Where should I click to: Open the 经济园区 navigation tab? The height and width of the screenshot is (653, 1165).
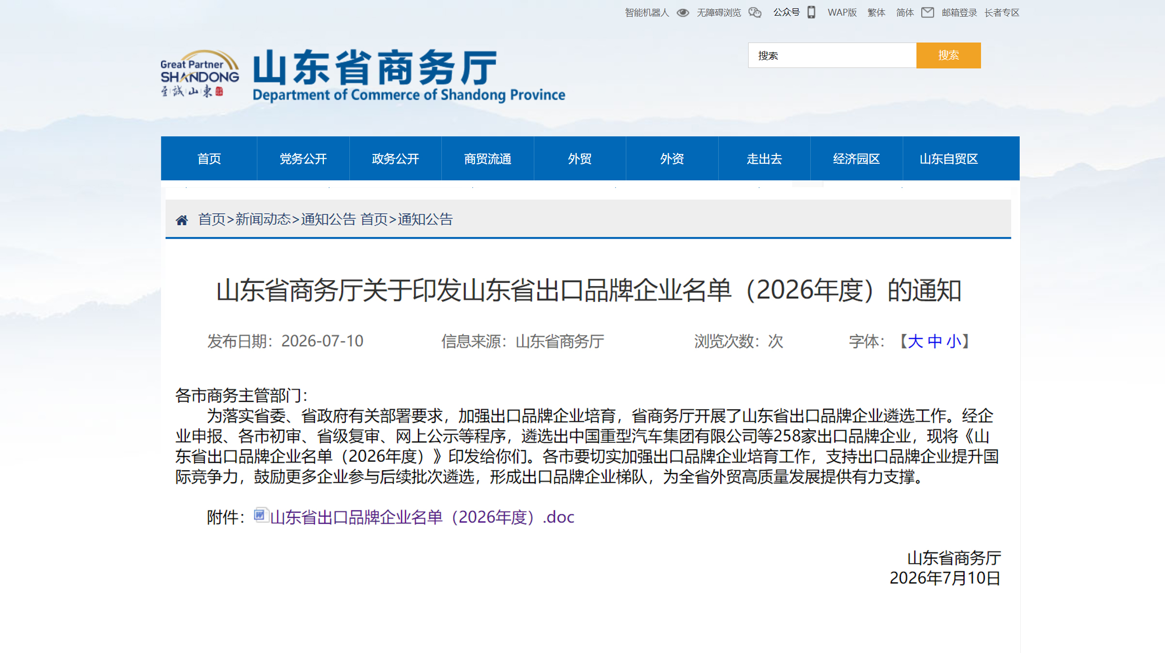click(x=856, y=159)
